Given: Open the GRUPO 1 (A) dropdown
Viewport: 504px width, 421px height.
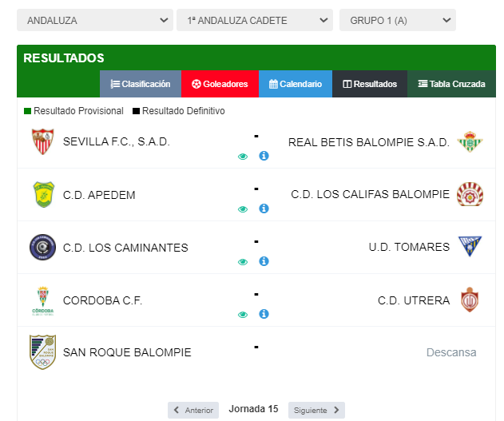Looking at the screenshot, I should click(398, 20).
